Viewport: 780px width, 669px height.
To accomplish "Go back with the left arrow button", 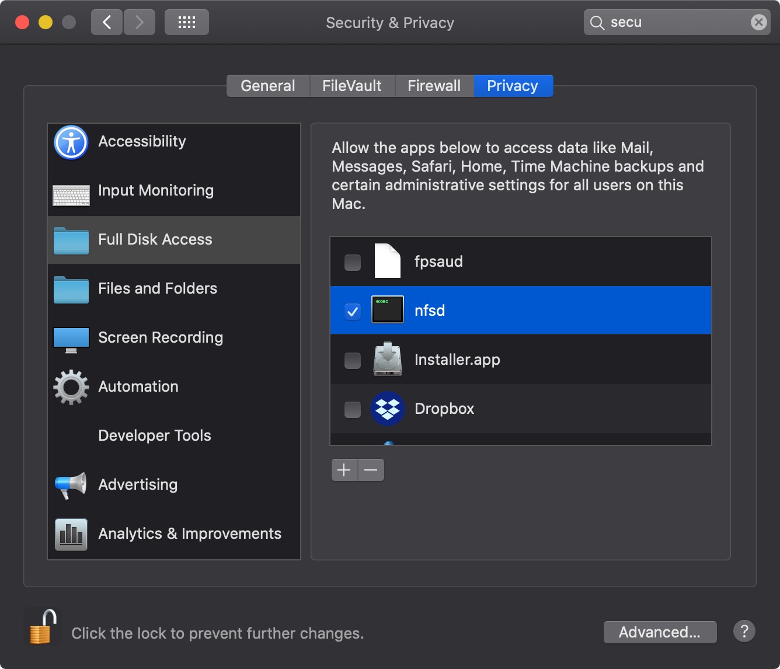I will [x=107, y=22].
